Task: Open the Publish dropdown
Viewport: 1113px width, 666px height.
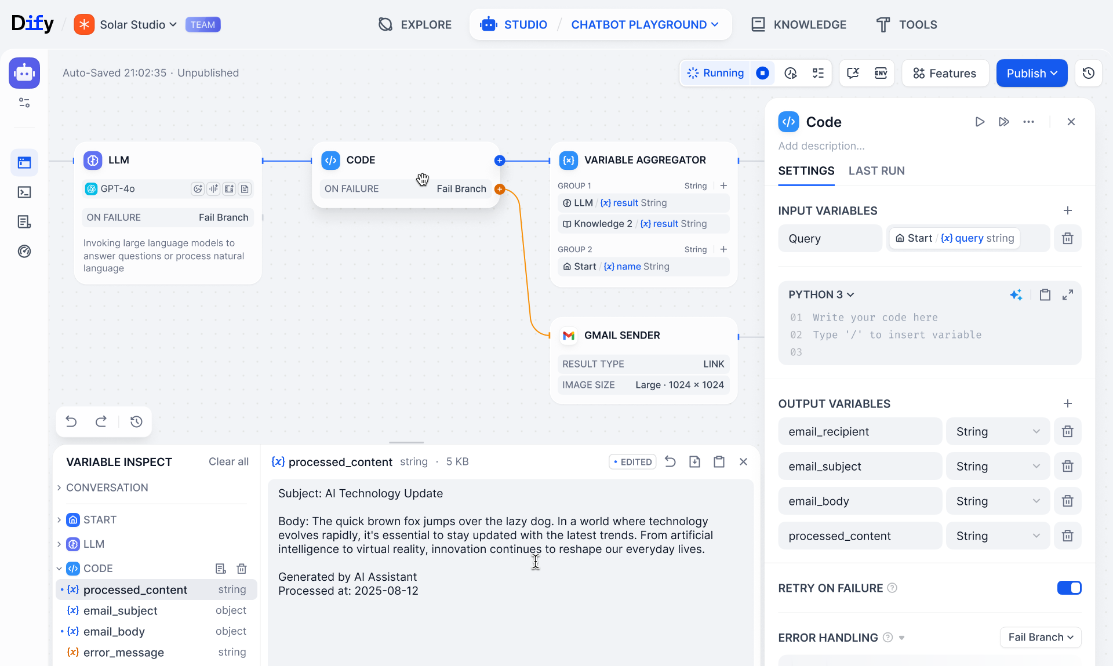Action: [1032, 73]
